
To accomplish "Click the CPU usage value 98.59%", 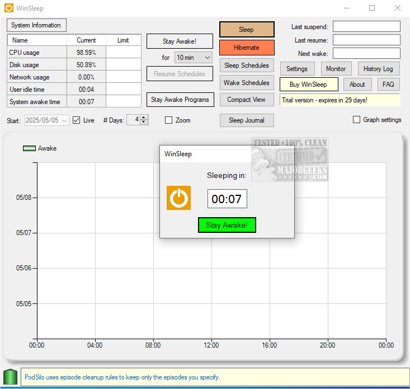I will click(86, 52).
